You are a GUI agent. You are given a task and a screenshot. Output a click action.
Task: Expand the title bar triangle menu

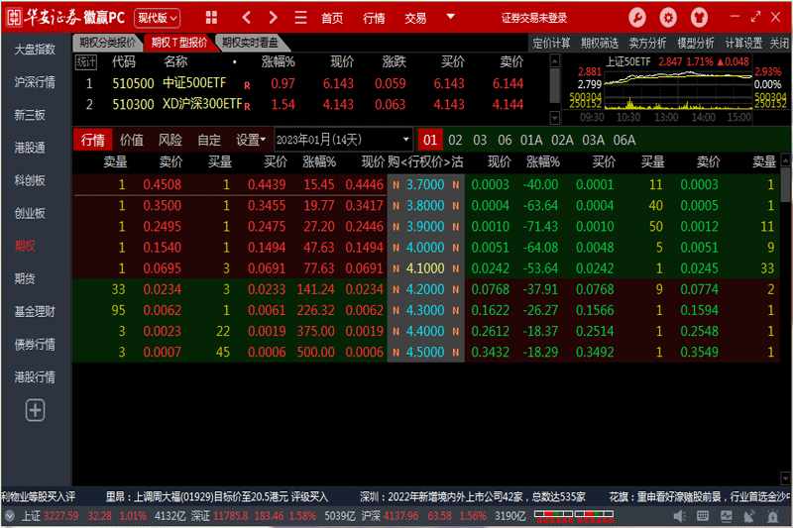450,16
